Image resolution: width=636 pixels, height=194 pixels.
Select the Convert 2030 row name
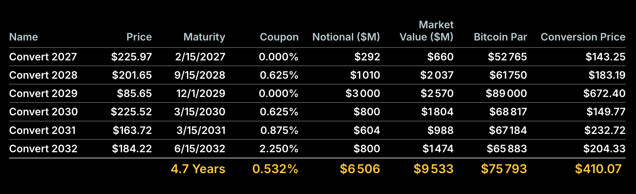(x=43, y=112)
